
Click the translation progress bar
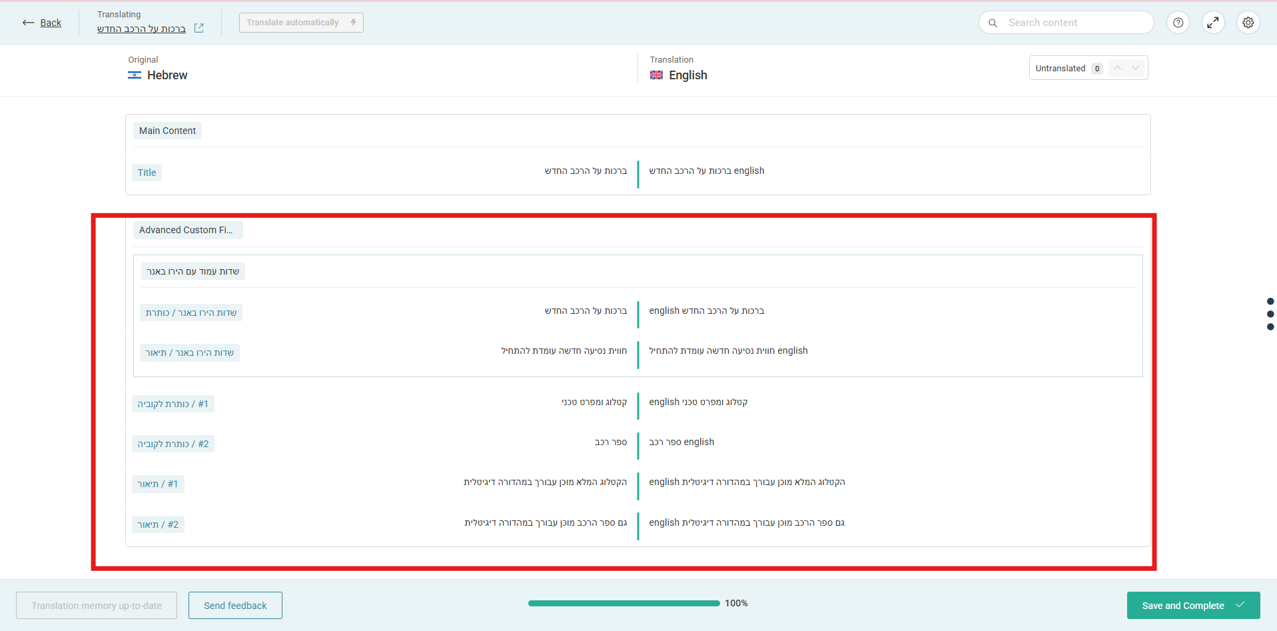(x=624, y=603)
